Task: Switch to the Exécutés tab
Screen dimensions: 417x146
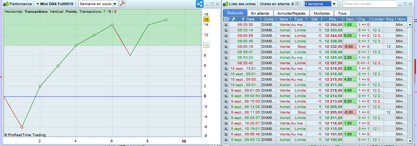Action: pos(235,13)
